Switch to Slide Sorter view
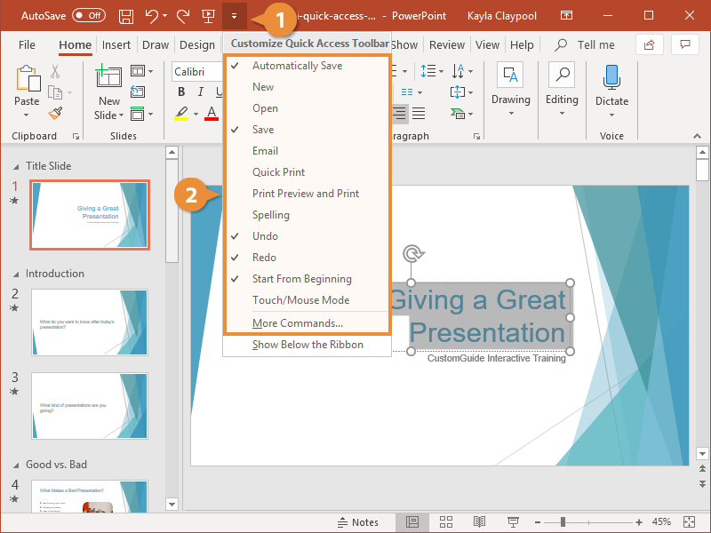Viewport: 711px width, 533px height. (x=446, y=522)
